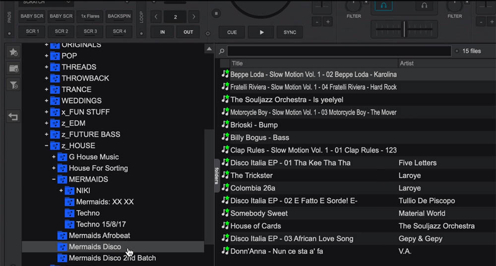
Task: Click the add virtual folder sidebar icon
Action: 13,68
